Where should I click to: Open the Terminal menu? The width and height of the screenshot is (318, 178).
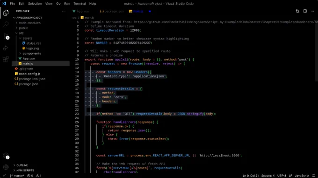pos(79,3)
